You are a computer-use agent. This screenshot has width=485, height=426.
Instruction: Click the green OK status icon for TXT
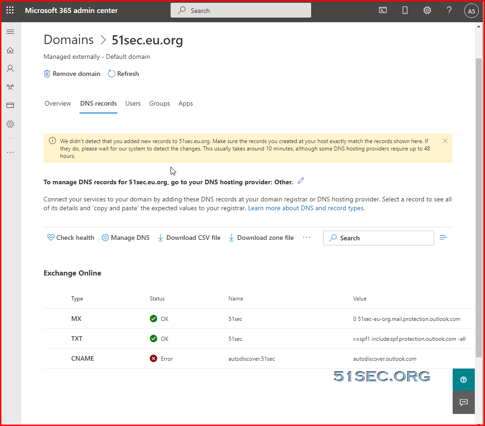click(x=153, y=338)
